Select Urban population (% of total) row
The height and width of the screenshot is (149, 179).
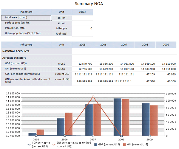(x=26, y=33)
